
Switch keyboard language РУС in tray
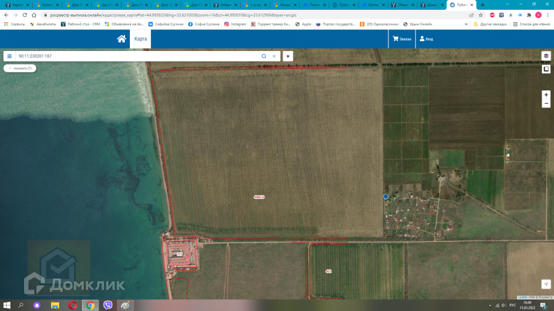pyautogui.click(x=513, y=305)
